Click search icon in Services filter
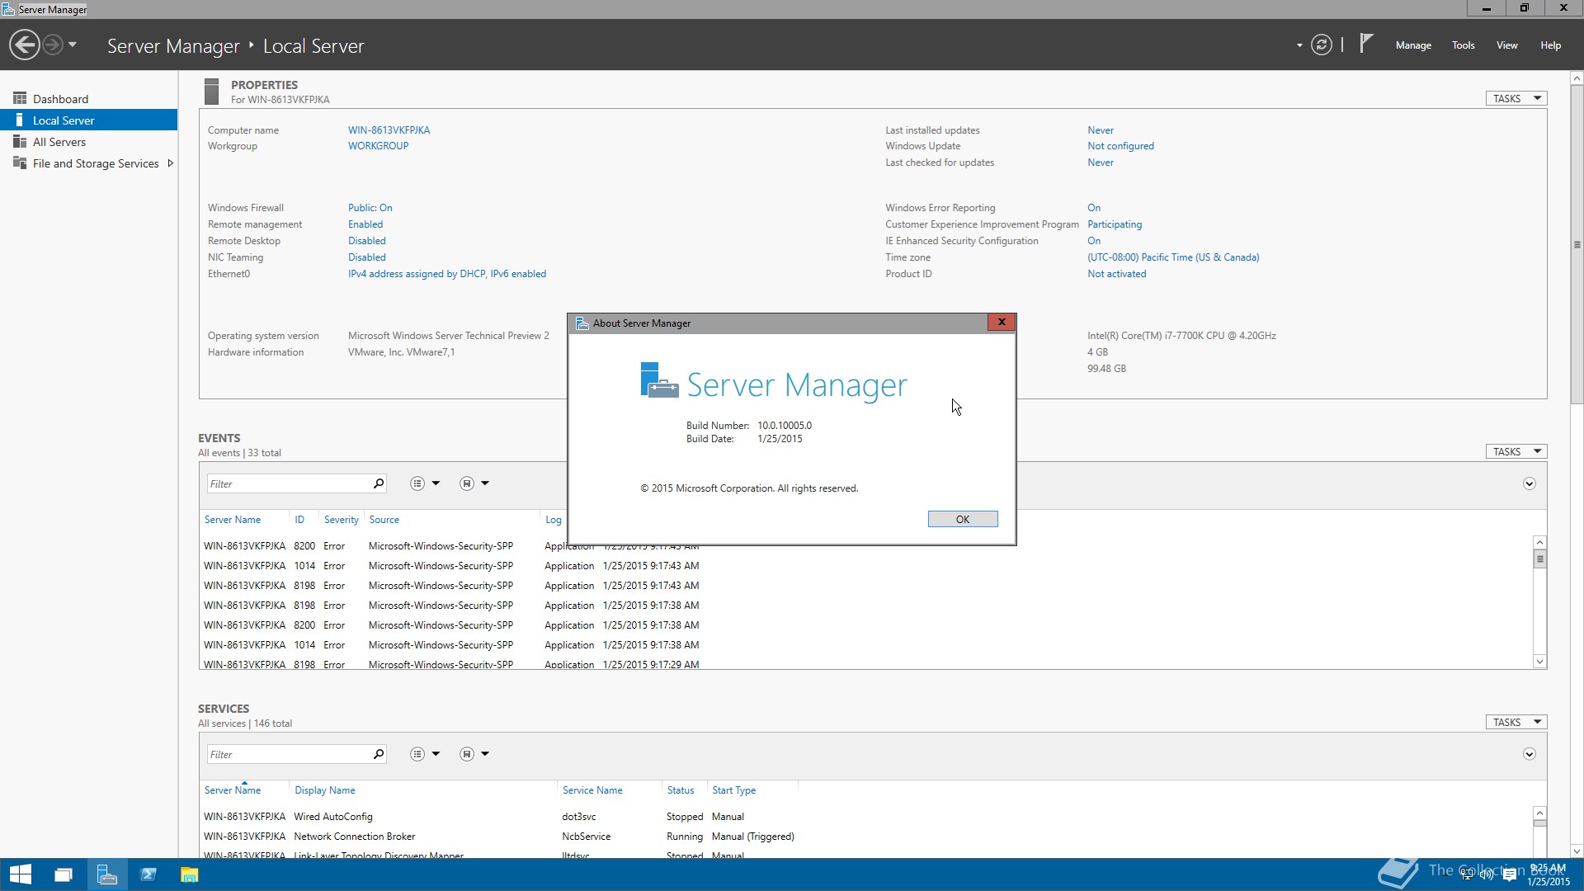Image resolution: width=1584 pixels, height=891 pixels. tap(378, 754)
